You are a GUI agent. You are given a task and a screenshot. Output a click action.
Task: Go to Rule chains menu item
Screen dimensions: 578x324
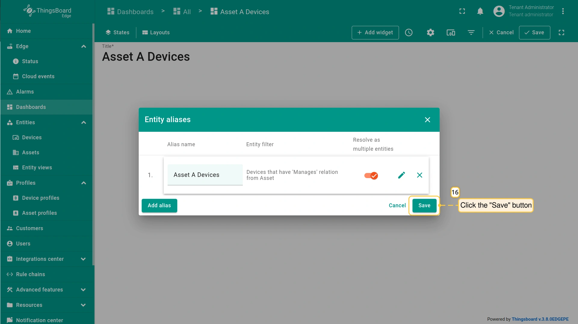coord(30,274)
